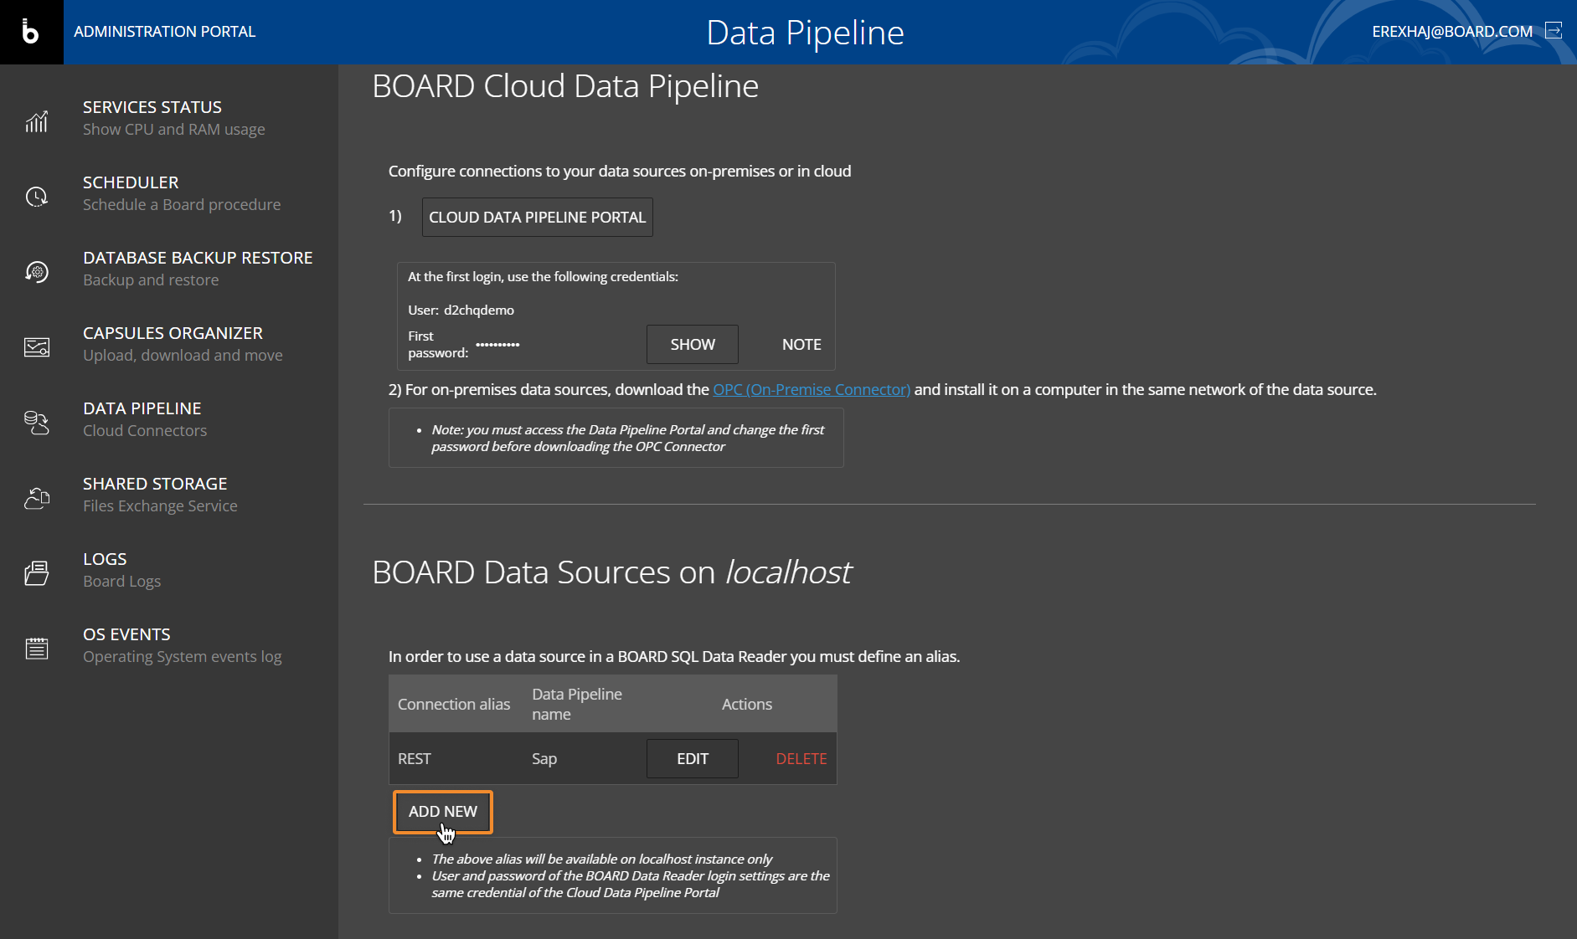The width and height of the screenshot is (1577, 939).
Task: Click the user value d2chqdemo
Action: click(x=479, y=310)
